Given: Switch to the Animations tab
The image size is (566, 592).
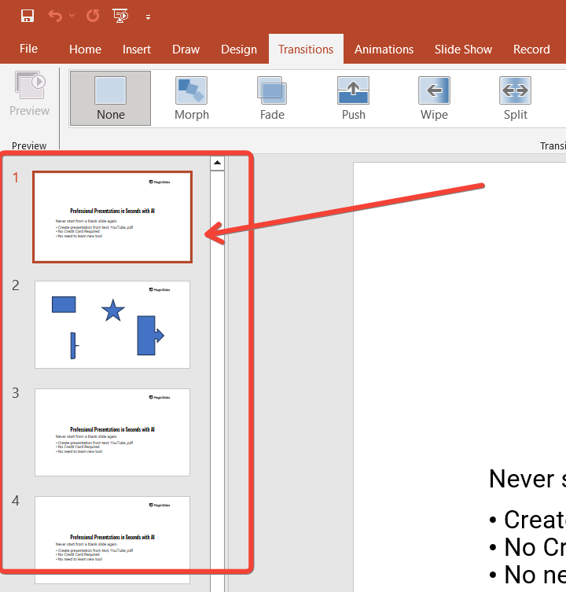Looking at the screenshot, I should 384,49.
